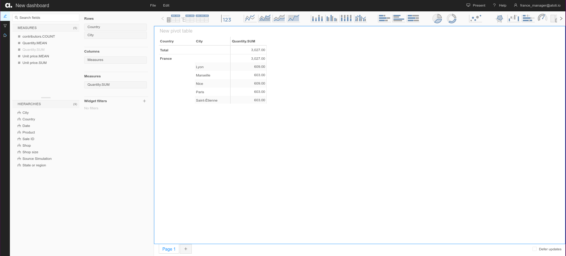Screen dimensions: 566x256
Task: Enable the Defer updates checkbox
Action: (535, 249)
